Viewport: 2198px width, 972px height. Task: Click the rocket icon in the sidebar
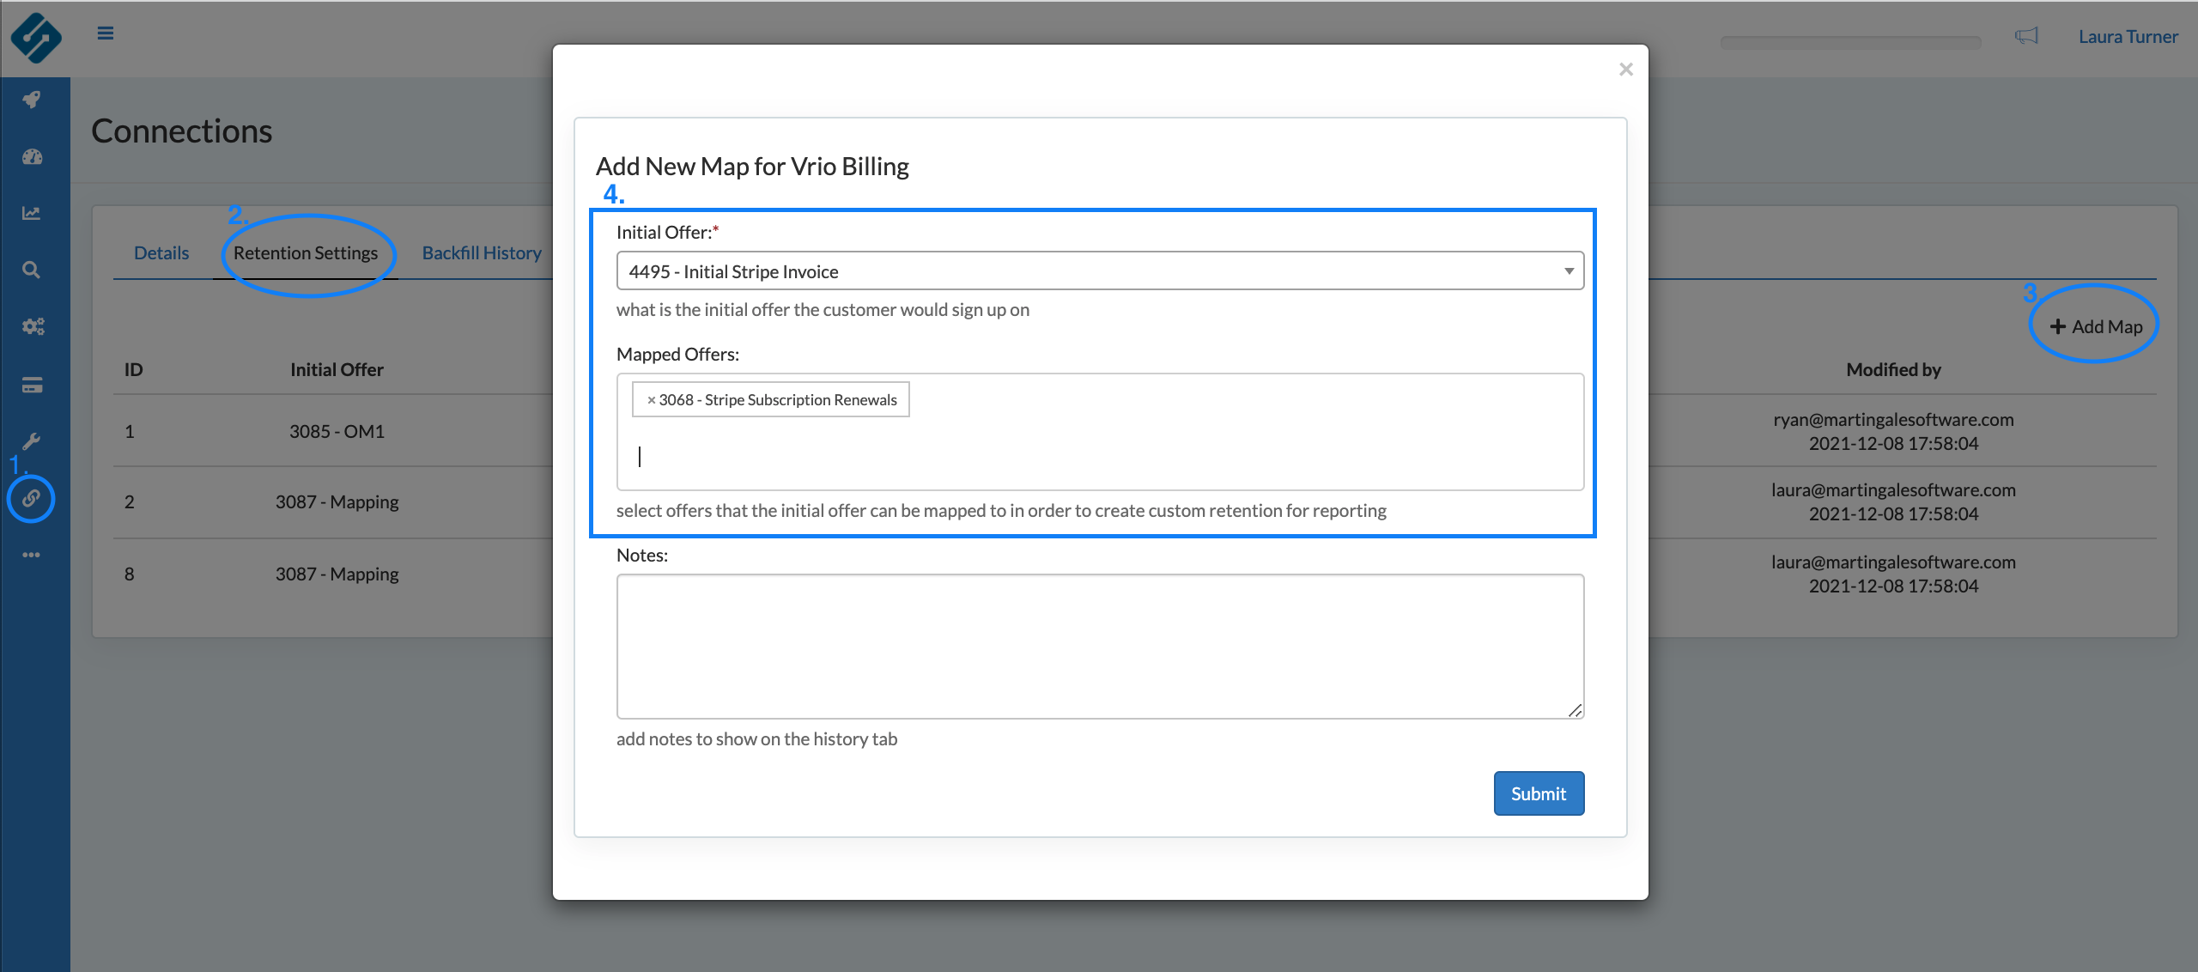[32, 100]
